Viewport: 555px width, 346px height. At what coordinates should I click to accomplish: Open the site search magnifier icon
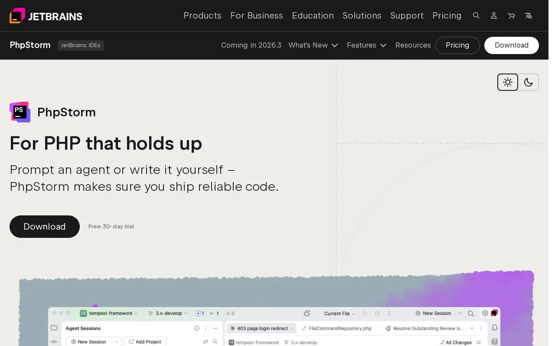point(476,16)
